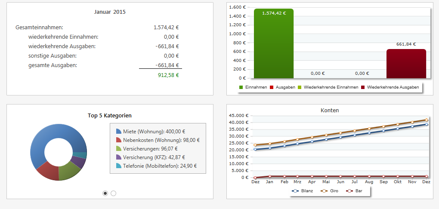Toggle Wiederkehrende Einnahmen legend entry
Image resolution: width=439 pixels, height=209 pixels.
point(328,87)
